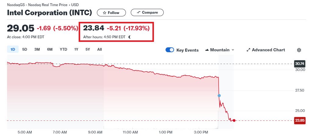Toggle the Key Events switch

tap(170, 50)
